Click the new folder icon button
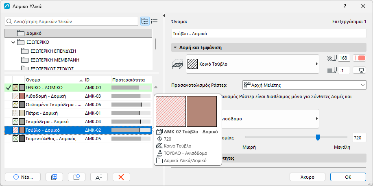This screenshot has width=373, height=186. (x=76, y=177)
